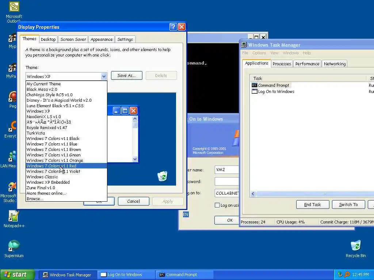Click scroll down arrow in theme preview window
This screenshot has width=374, height=280.
[135, 159]
